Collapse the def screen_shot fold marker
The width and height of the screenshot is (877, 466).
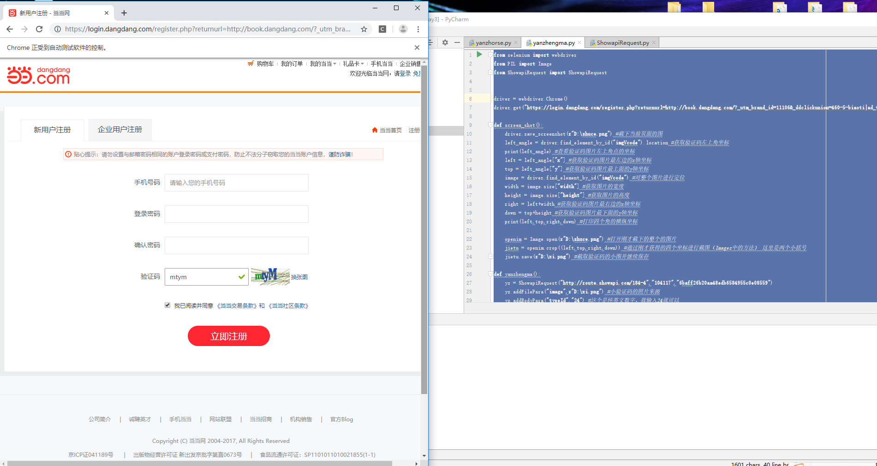coord(490,125)
